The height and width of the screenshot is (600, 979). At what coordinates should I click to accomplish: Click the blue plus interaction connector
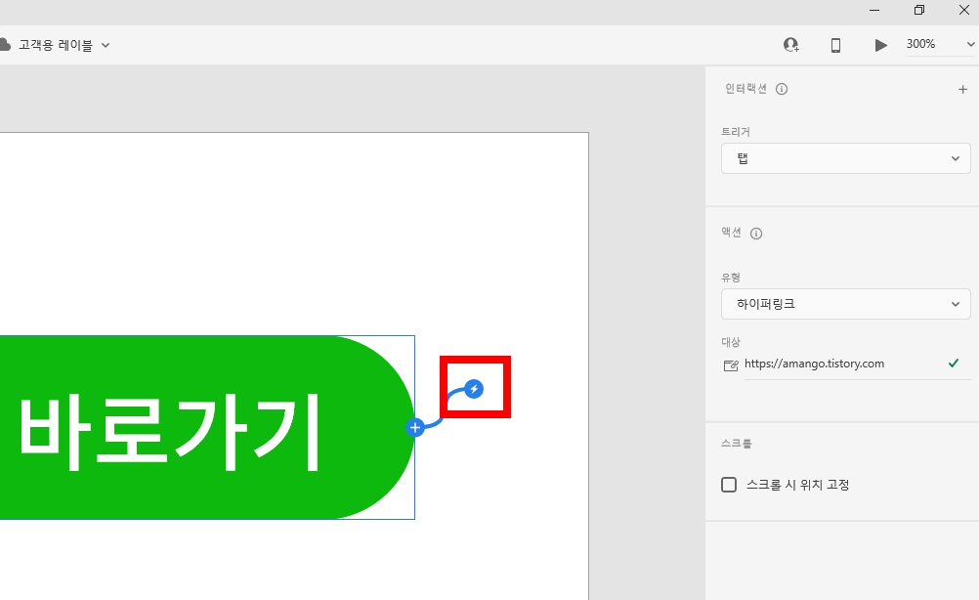414,426
